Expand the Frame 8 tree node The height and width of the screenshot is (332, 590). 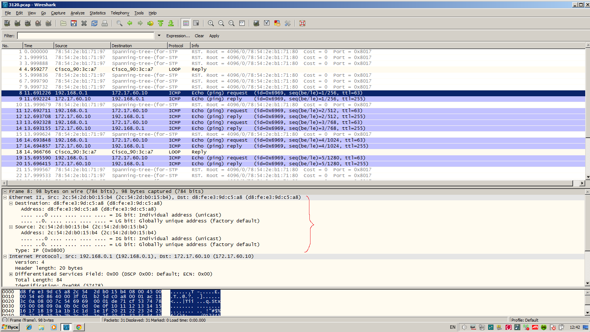point(5,191)
